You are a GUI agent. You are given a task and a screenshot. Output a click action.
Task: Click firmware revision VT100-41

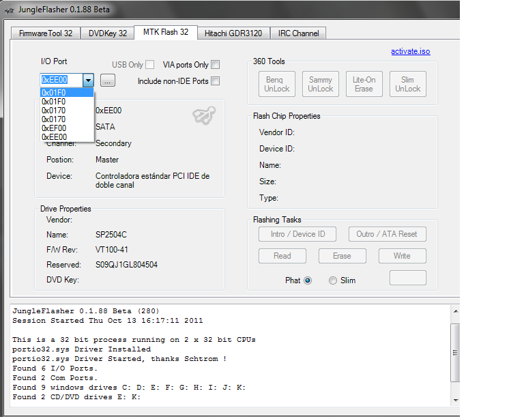[x=112, y=250]
